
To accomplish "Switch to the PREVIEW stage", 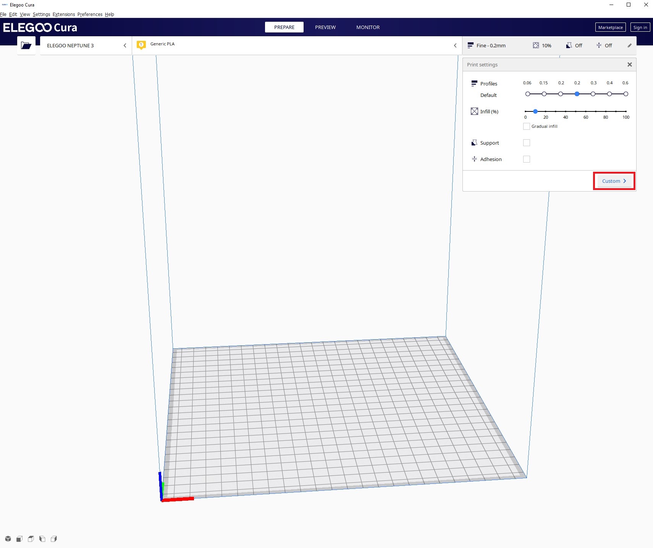I will tap(325, 27).
